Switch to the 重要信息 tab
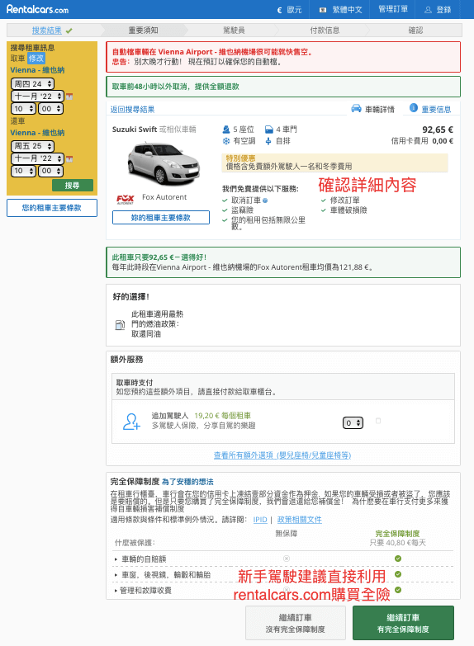Viewport: 474px width, 646px height. coord(430,109)
